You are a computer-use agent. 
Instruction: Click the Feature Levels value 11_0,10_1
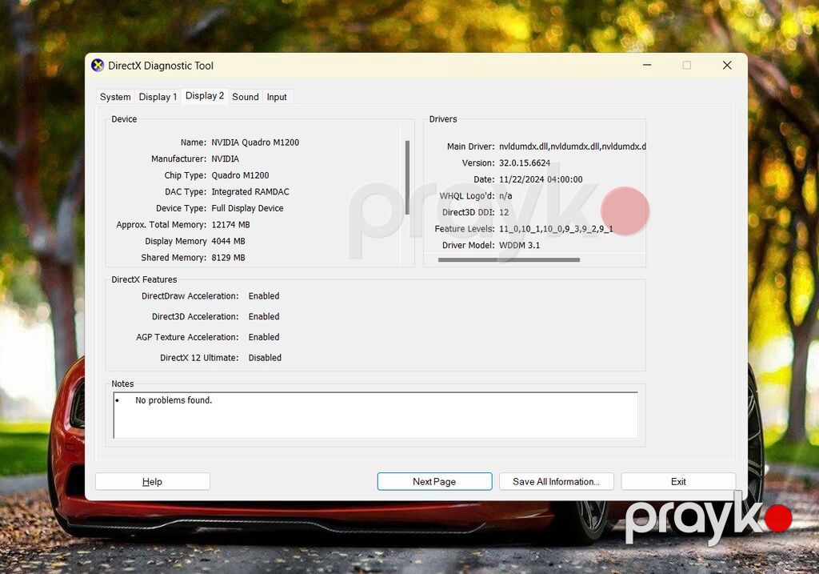click(556, 229)
